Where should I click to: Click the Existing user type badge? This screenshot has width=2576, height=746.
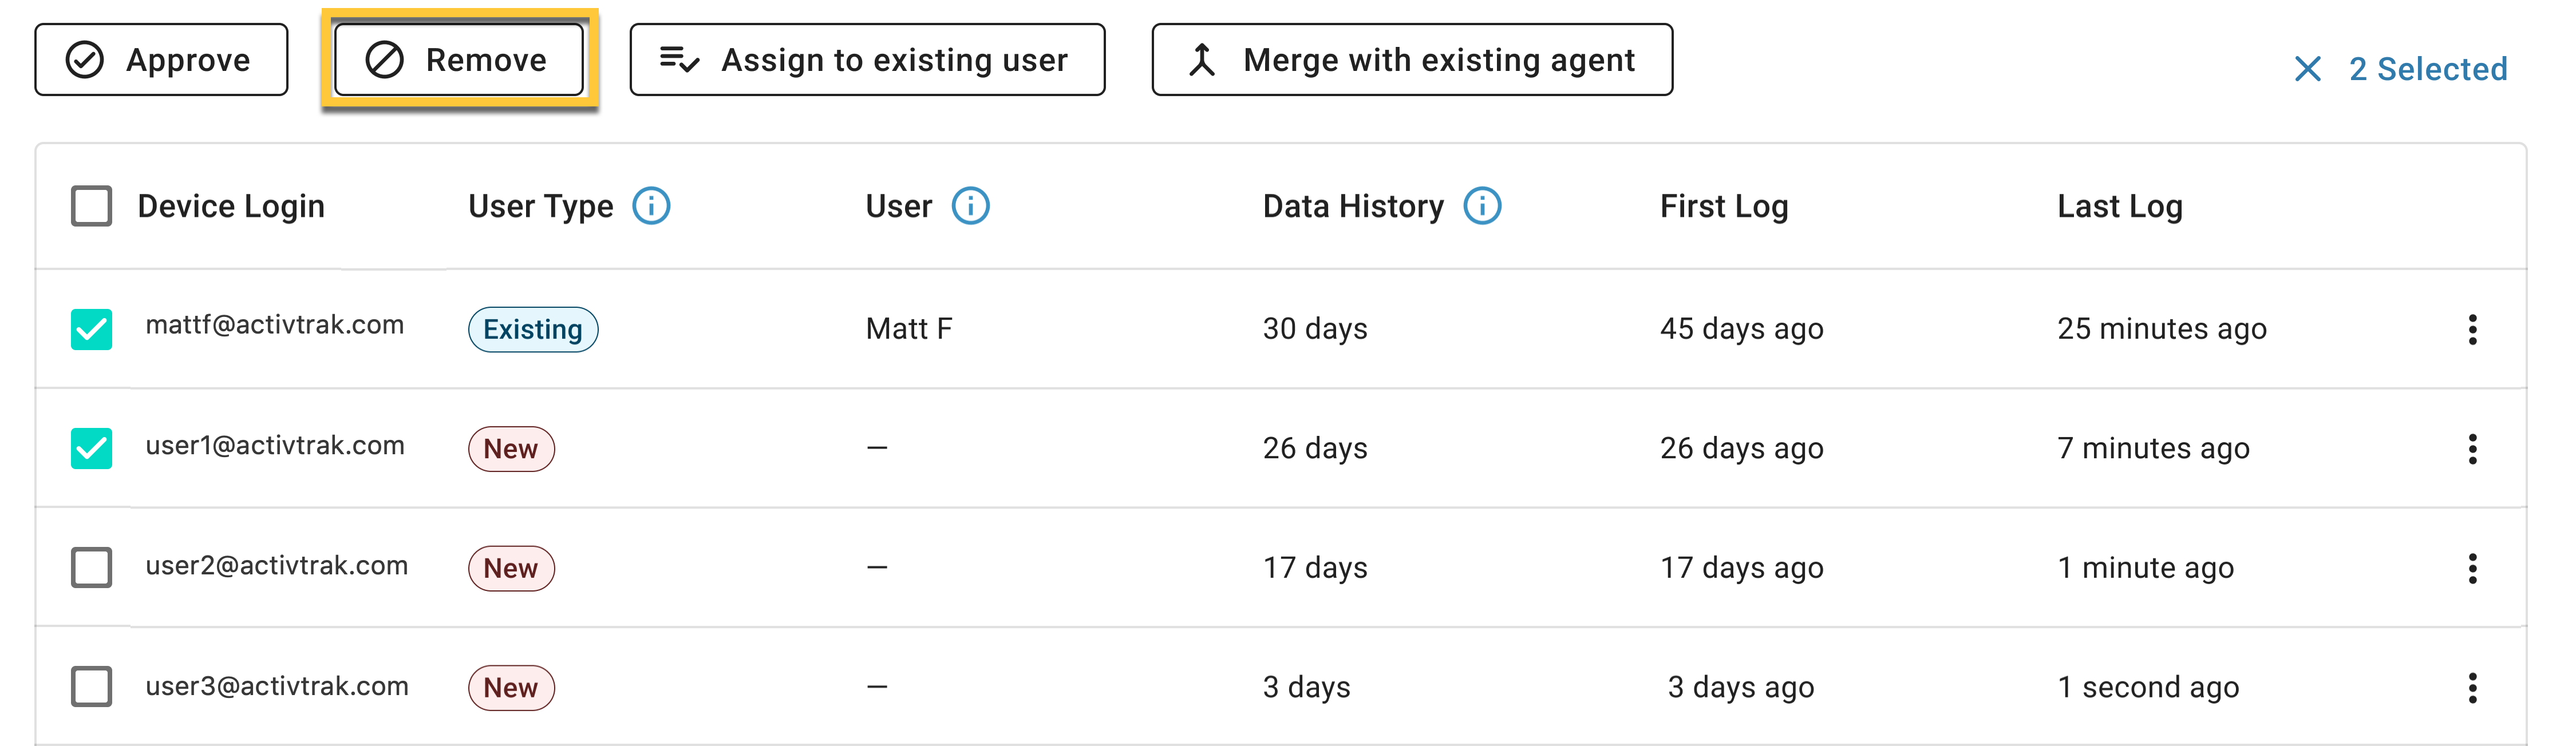point(533,329)
